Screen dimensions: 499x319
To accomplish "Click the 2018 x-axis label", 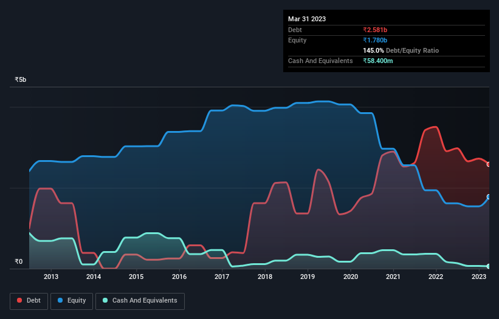I will (265, 277).
